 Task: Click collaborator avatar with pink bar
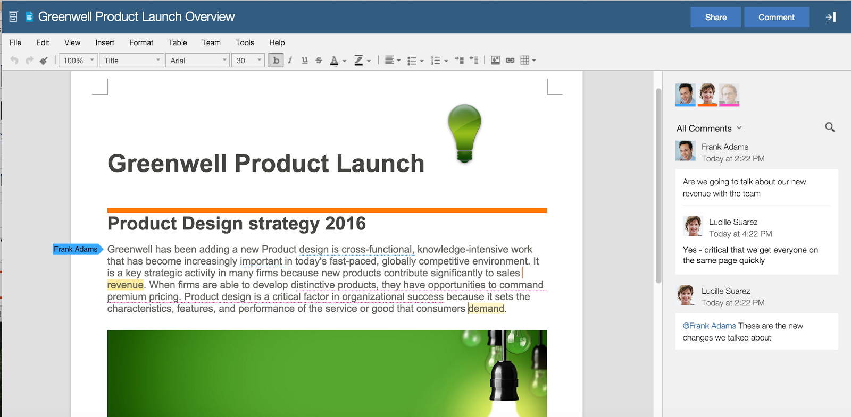729,95
